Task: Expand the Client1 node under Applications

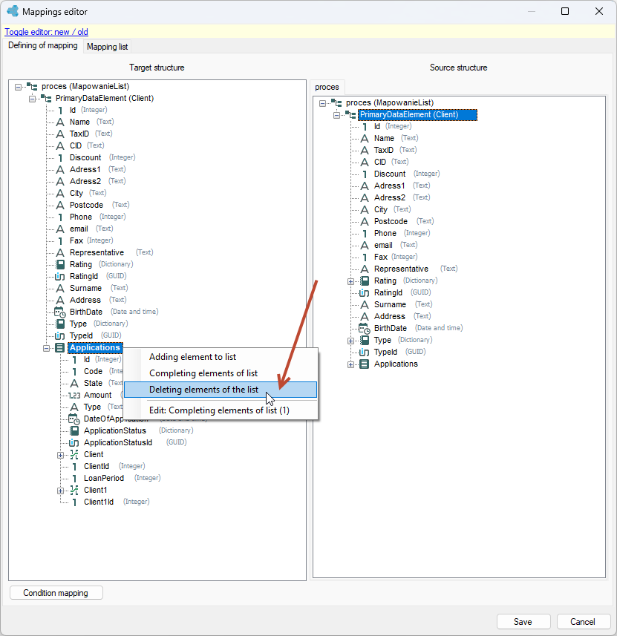Action: (x=60, y=491)
